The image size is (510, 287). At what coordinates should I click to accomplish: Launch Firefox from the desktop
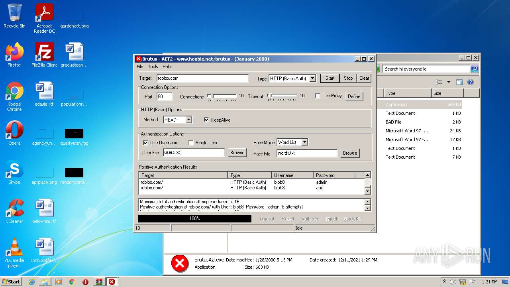14,55
